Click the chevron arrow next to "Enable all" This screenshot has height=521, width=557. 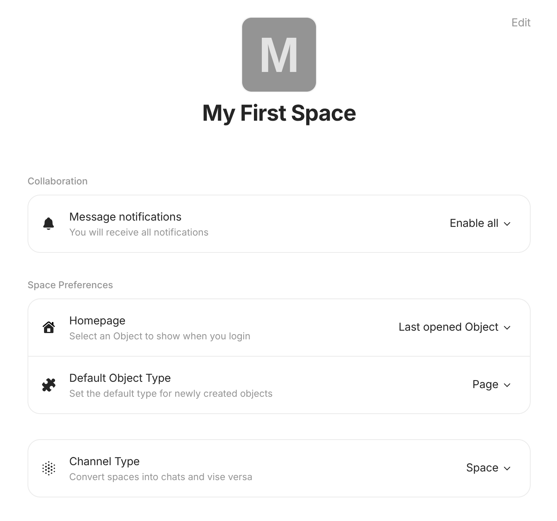click(507, 224)
